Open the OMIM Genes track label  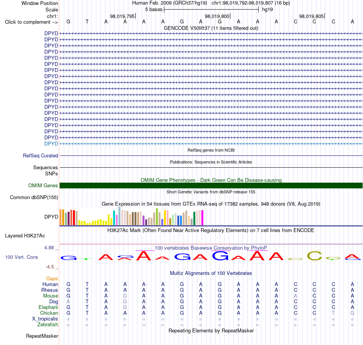pyautogui.click(x=43, y=186)
